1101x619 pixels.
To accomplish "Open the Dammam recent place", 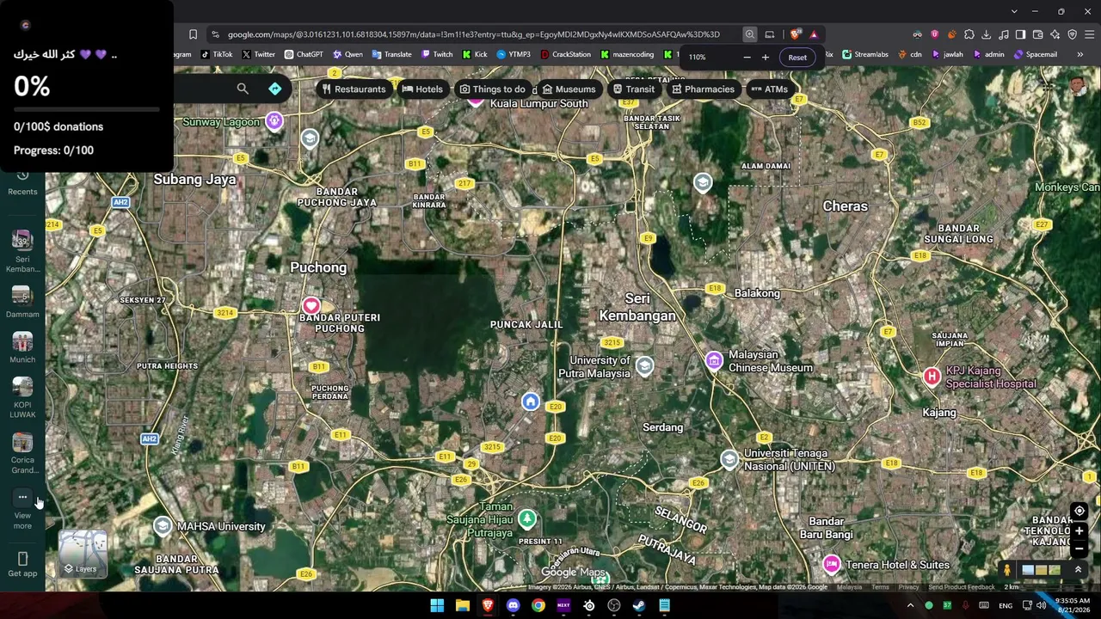I will pyautogui.click(x=22, y=302).
